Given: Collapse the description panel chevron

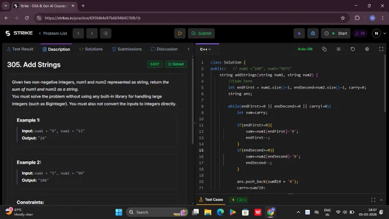Looking at the screenshot, I should pyautogui.click(x=189, y=49).
